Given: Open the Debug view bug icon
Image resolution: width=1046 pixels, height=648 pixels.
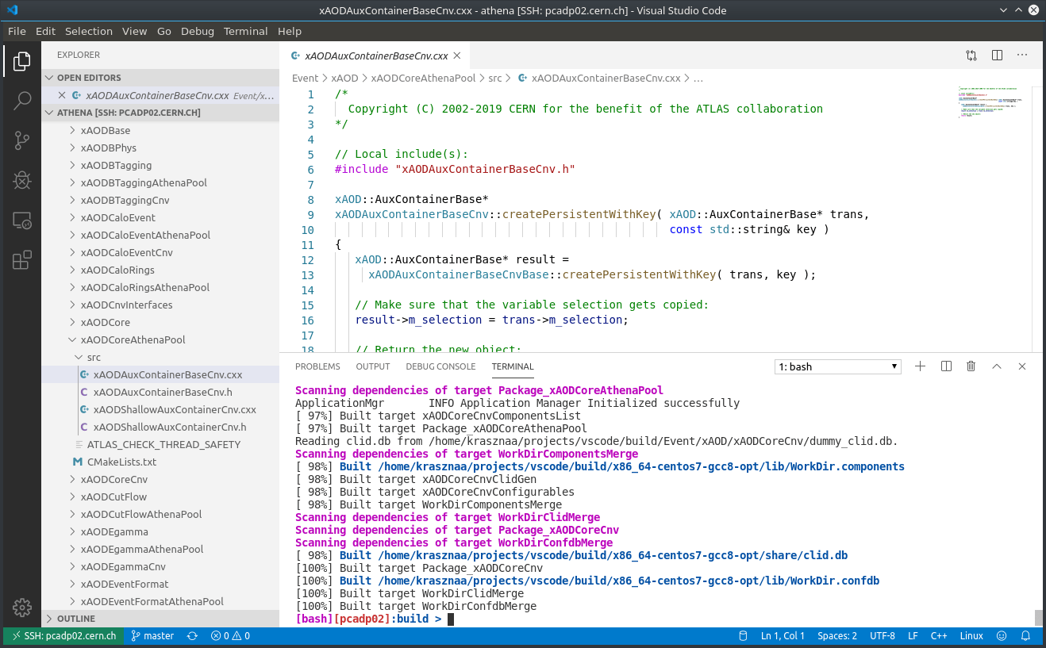Looking at the screenshot, I should (x=22, y=180).
